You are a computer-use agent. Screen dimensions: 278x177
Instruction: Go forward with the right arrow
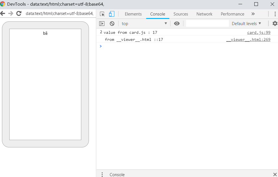pos(11,13)
